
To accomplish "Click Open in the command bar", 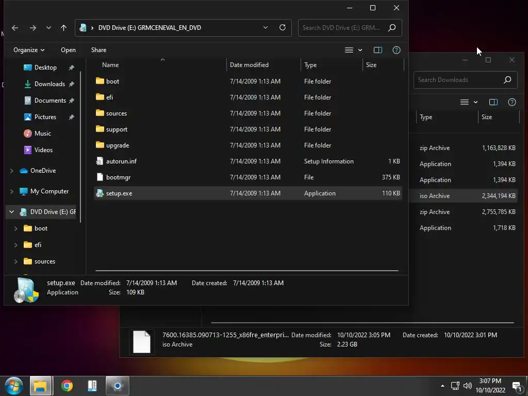I will 68,50.
